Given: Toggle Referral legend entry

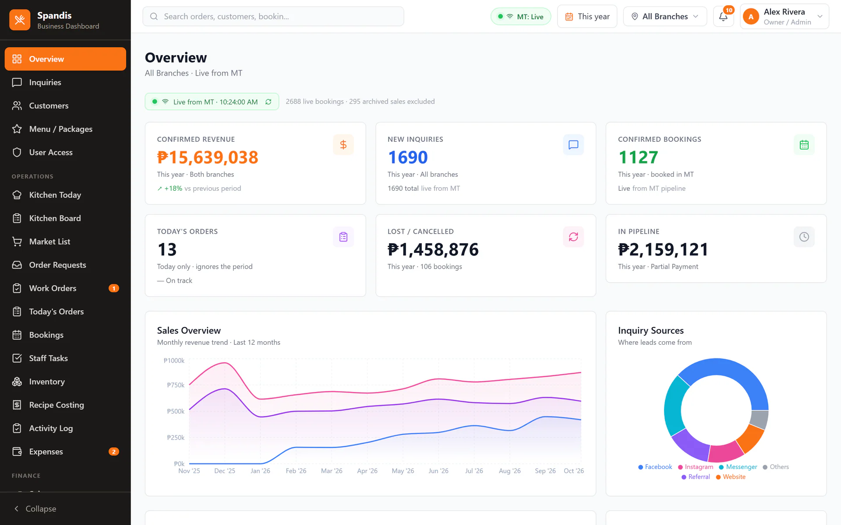Looking at the screenshot, I should coord(696,477).
